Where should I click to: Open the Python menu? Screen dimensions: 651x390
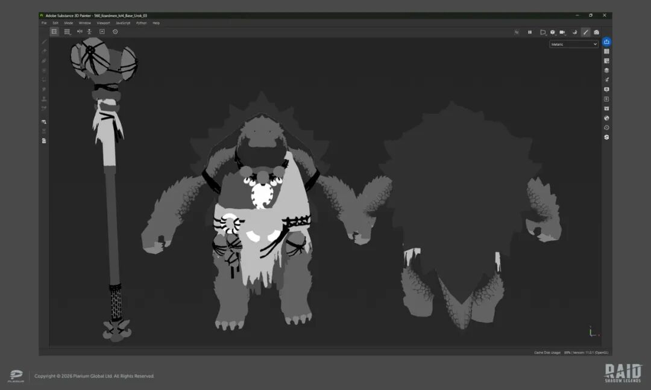(141, 23)
